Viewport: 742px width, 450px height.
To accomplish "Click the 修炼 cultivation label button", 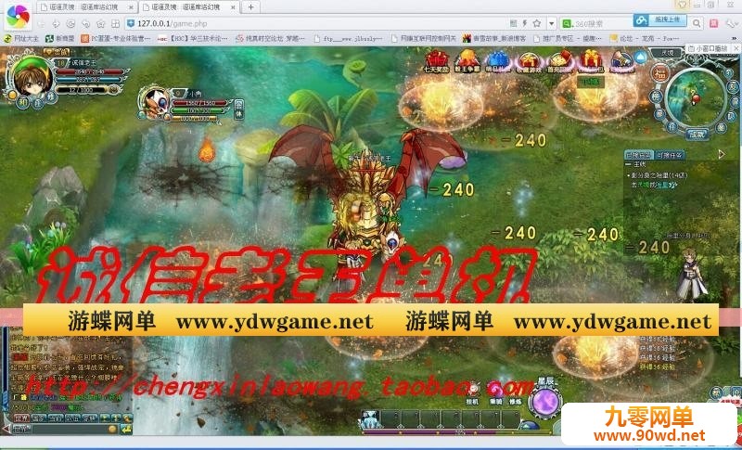I will tap(516, 401).
